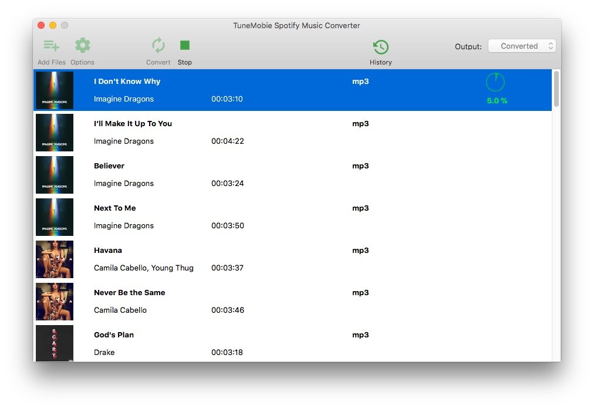Click the Believer album cover thumbnail
The width and height of the screenshot is (594, 409).
click(x=55, y=175)
